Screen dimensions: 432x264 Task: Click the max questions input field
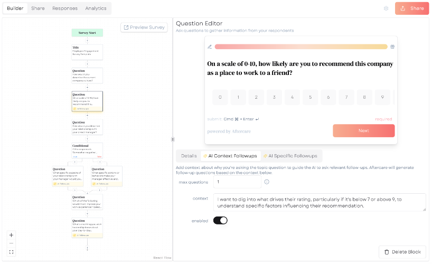[x=237, y=182]
